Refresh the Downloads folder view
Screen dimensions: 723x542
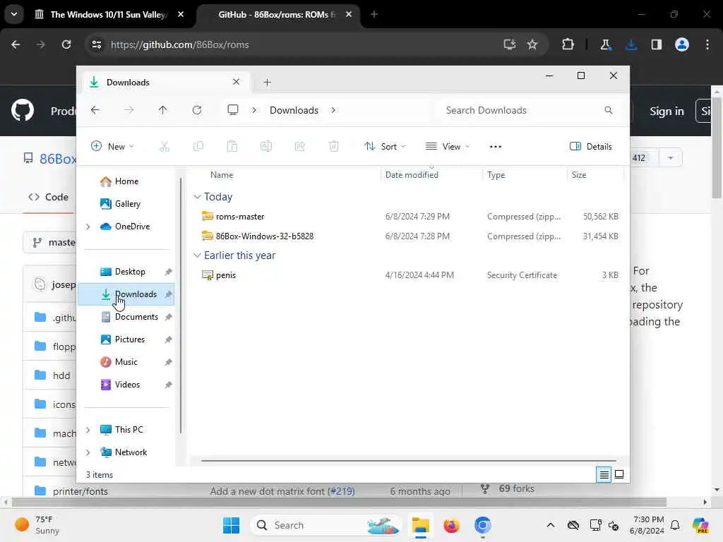pyautogui.click(x=197, y=110)
